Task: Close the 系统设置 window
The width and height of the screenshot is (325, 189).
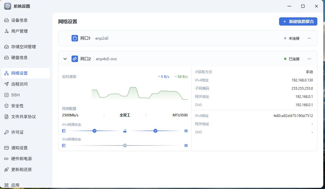Action: (316, 6)
